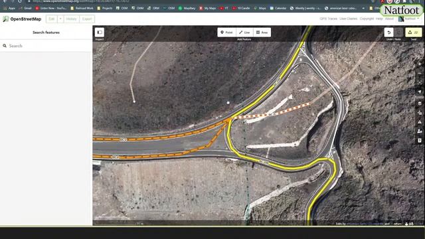This screenshot has height=239, width=425.
Task: Open the Projects bookmarks folder
Action: pyautogui.click(x=105, y=9)
